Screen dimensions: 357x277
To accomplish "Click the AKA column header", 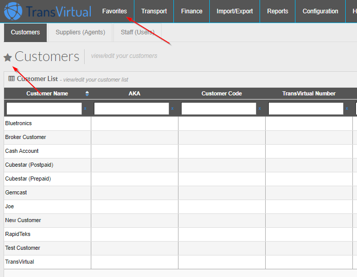I will (134, 93).
